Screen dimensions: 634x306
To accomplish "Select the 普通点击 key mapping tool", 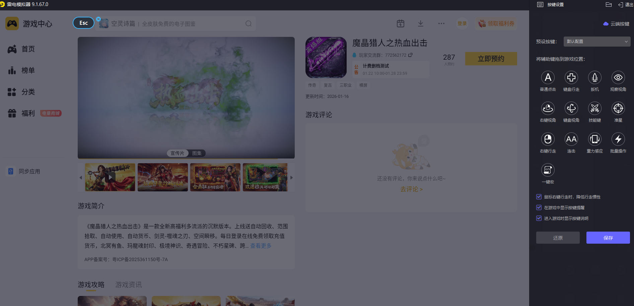I will 548,77.
